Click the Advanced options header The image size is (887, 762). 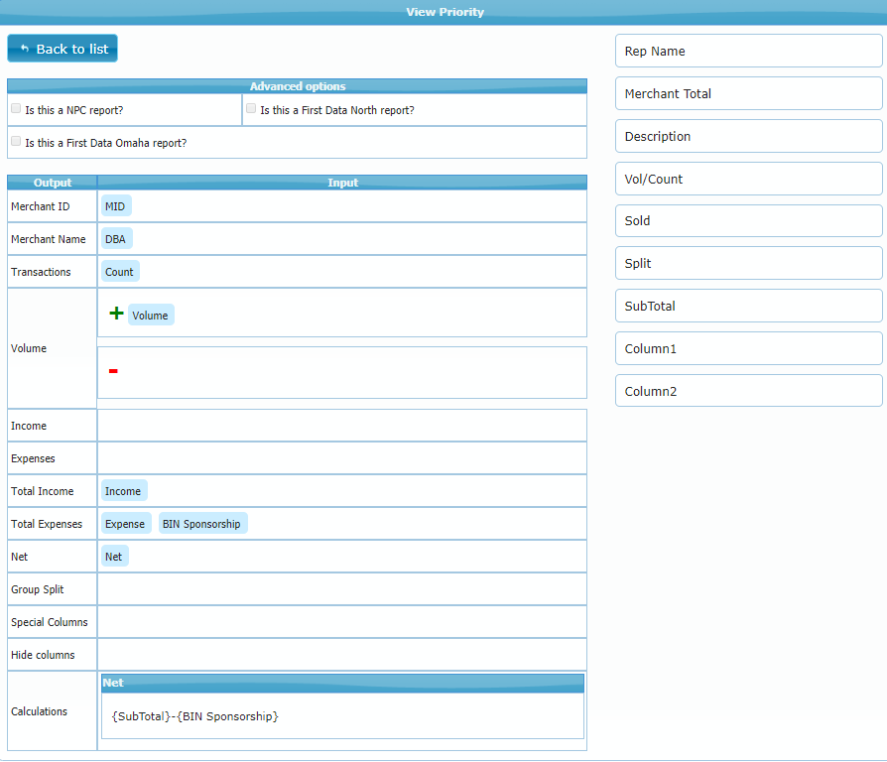(x=297, y=86)
